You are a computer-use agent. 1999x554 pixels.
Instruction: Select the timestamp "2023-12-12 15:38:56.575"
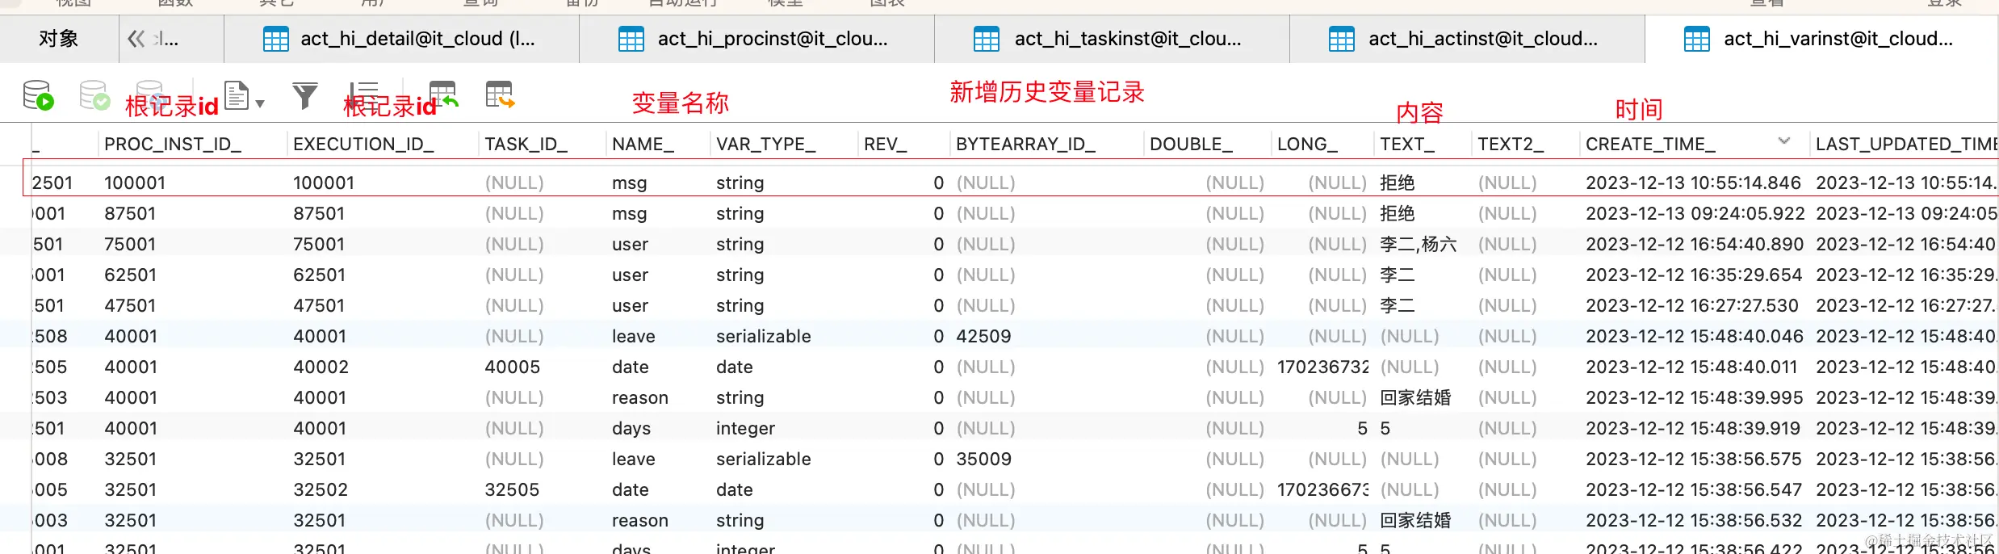coord(1693,460)
